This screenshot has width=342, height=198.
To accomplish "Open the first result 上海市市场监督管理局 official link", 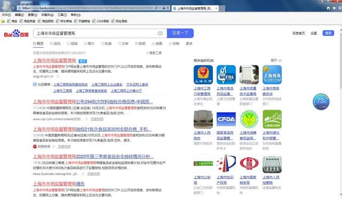I will pyautogui.click(x=55, y=60).
